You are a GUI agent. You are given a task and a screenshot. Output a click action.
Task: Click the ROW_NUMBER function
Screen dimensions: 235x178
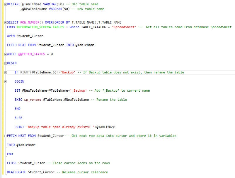pos(30,22)
